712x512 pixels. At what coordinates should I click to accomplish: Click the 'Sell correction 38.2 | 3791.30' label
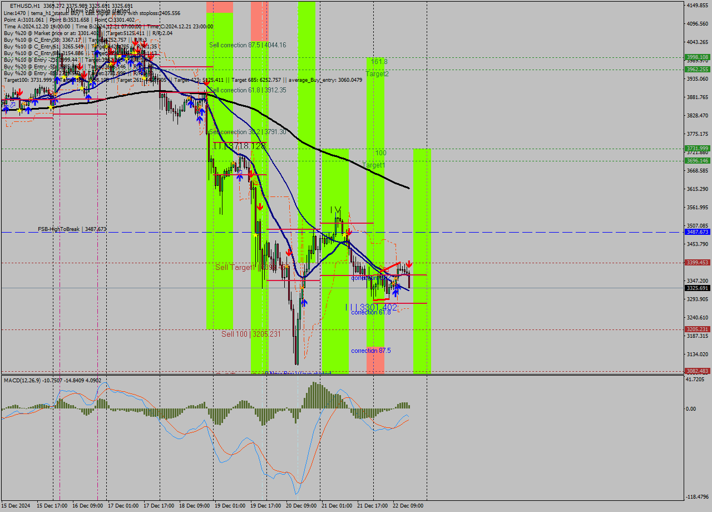point(248,132)
